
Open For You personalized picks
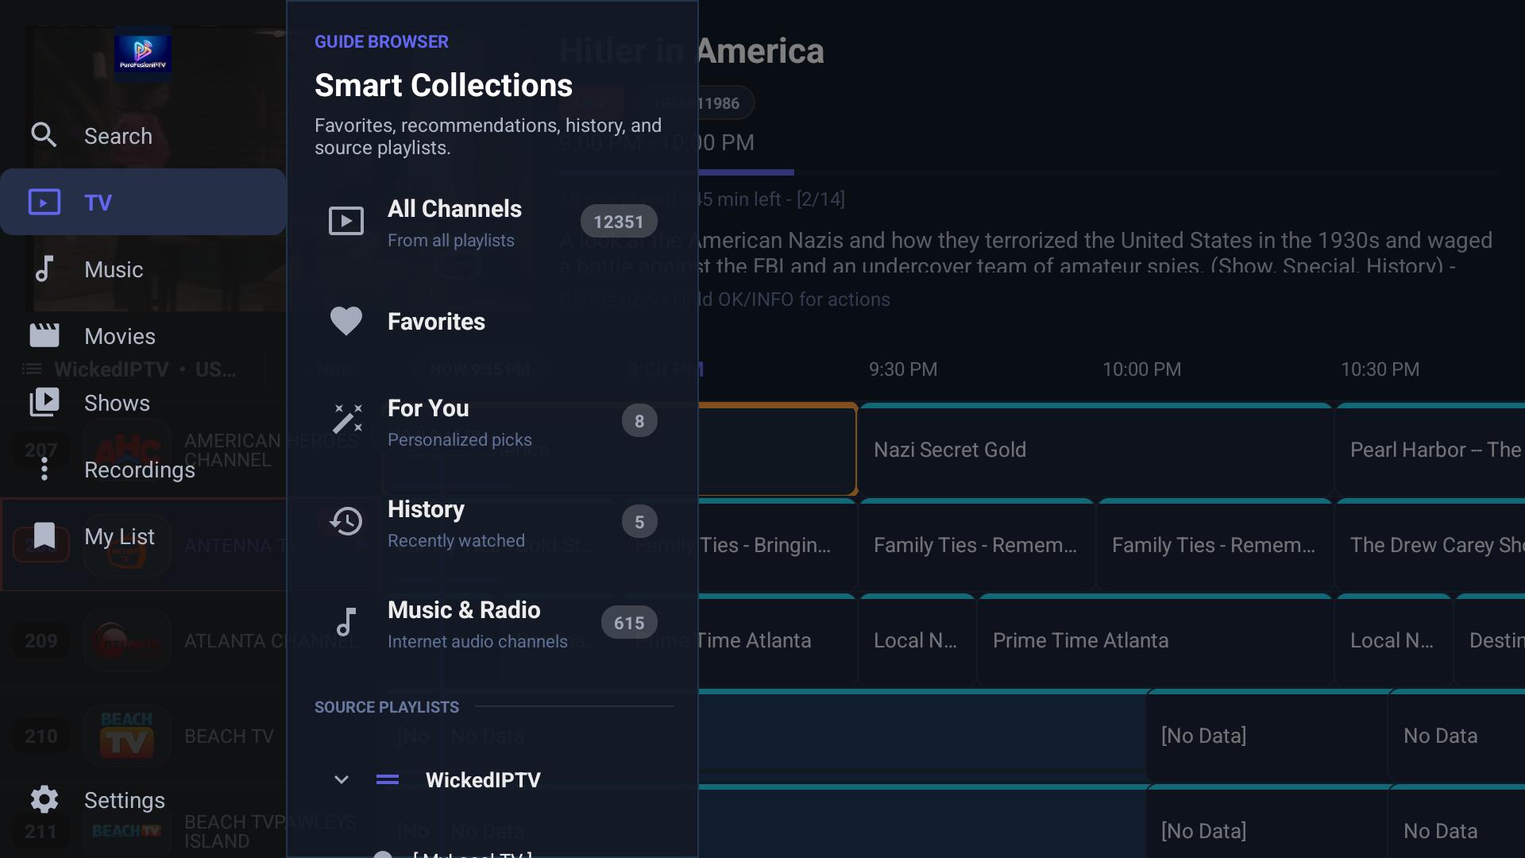click(x=492, y=421)
